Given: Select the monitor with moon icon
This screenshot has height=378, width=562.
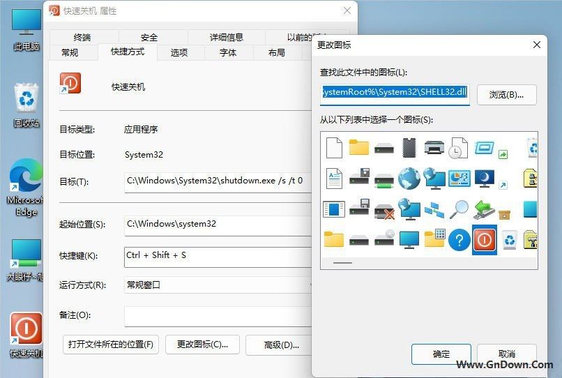Looking at the screenshot, I should (484, 179).
